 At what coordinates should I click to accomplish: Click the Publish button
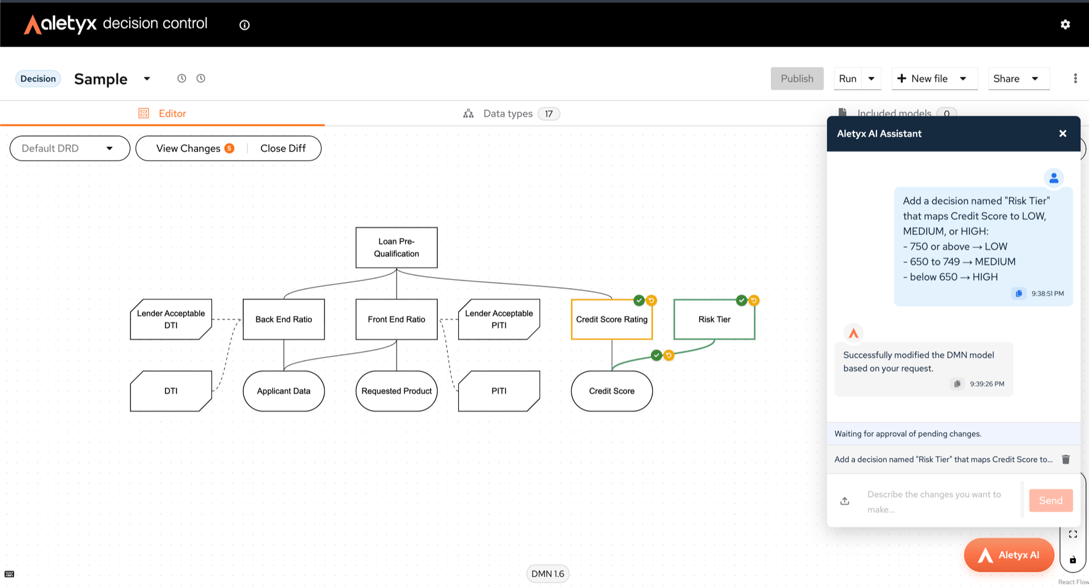pos(797,78)
